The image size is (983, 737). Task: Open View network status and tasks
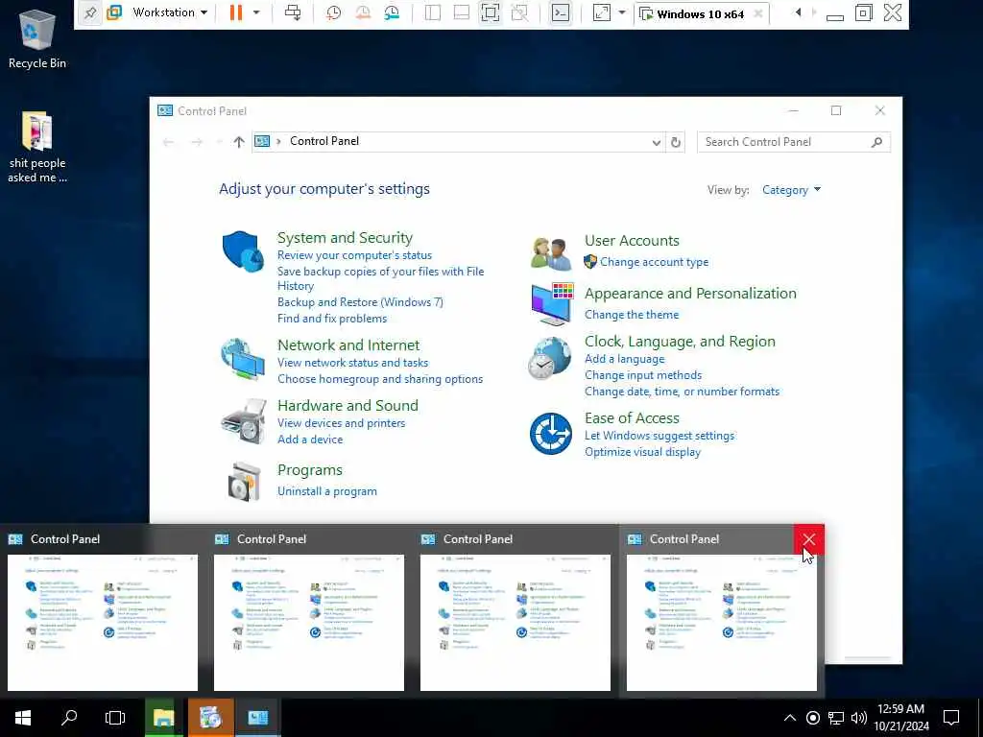click(352, 362)
